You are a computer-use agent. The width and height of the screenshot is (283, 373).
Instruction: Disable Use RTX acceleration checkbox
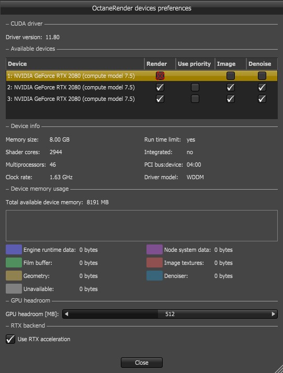(10, 339)
